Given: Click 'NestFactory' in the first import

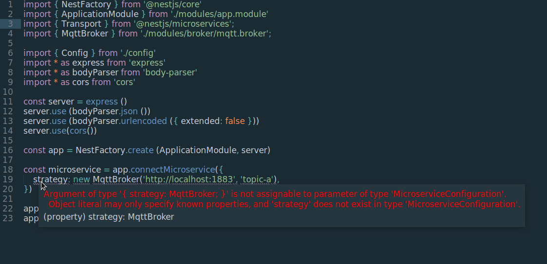Looking at the screenshot, I should [86, 4].
